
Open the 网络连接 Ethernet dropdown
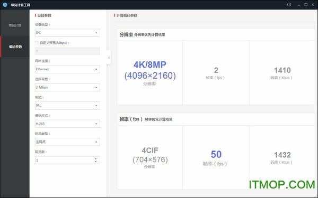click(x=67, y=69)
